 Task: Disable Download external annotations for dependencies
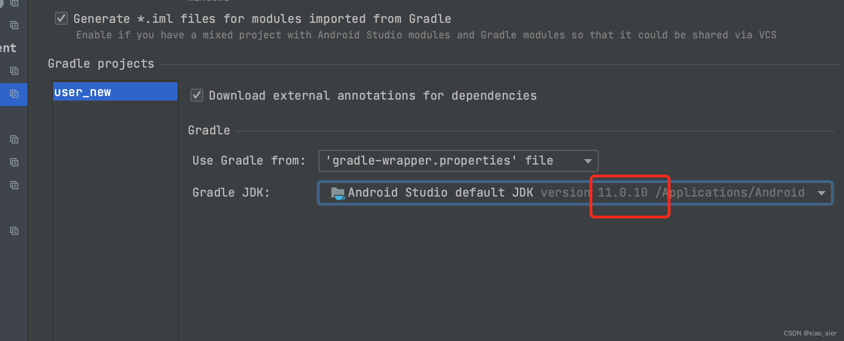pyautogui.click(x=196, y=95)
